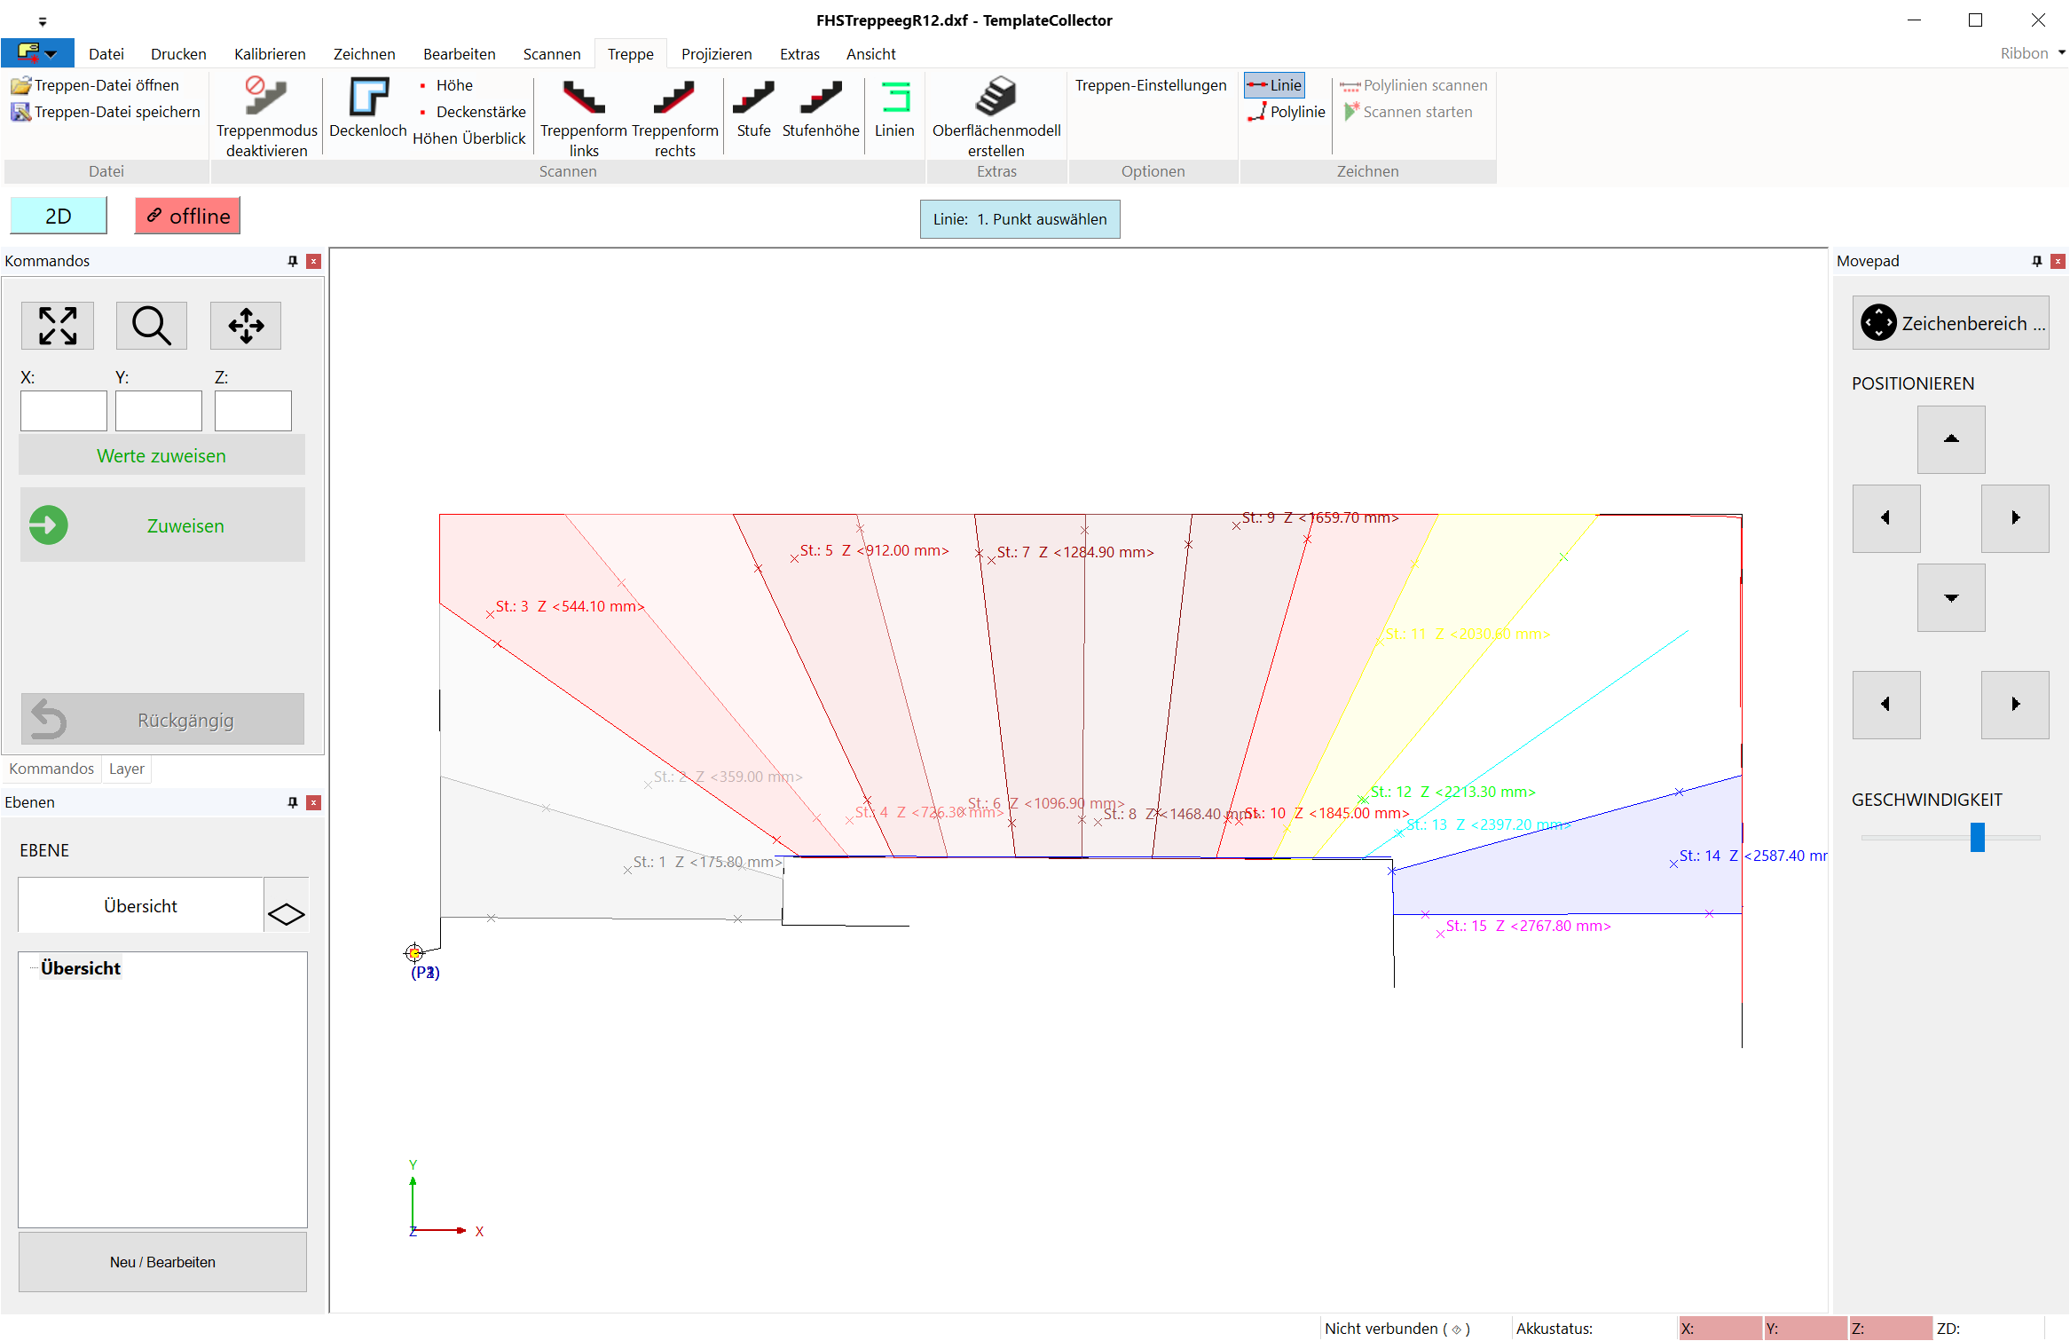Open the application menu dropdown button

click(37, 53)
